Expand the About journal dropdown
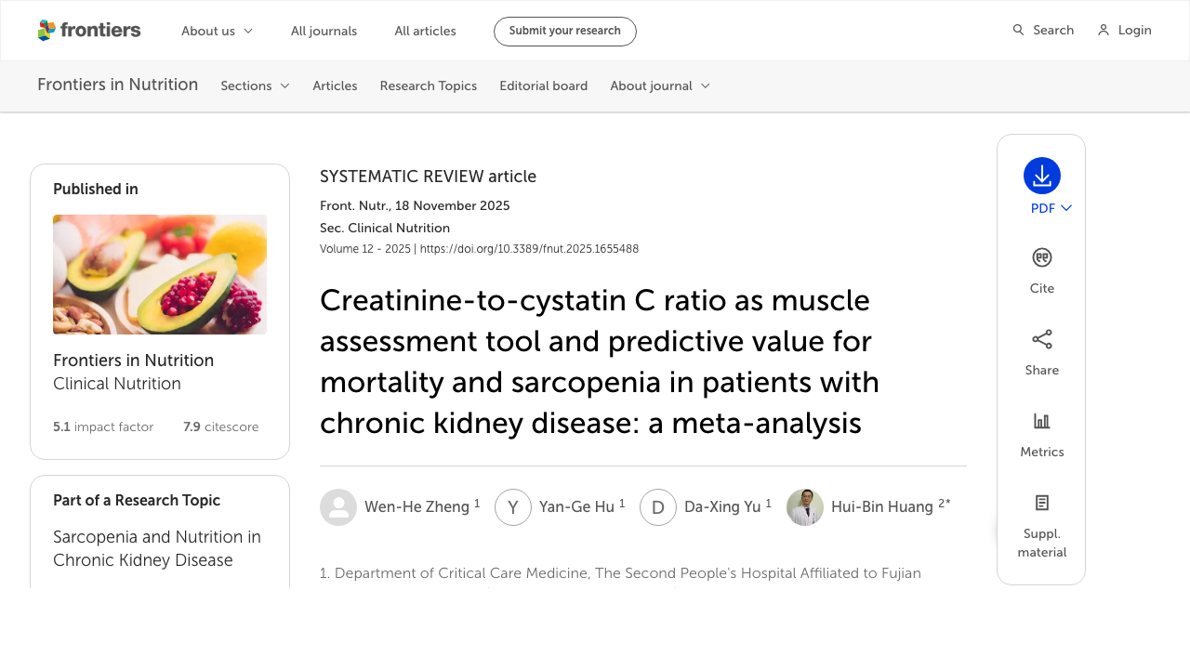1190x669 pixels. (660, 85)
